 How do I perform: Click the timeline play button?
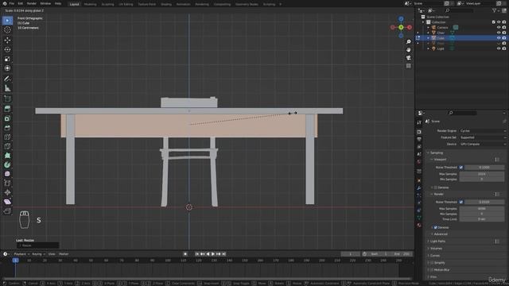[x=213, y=254]
